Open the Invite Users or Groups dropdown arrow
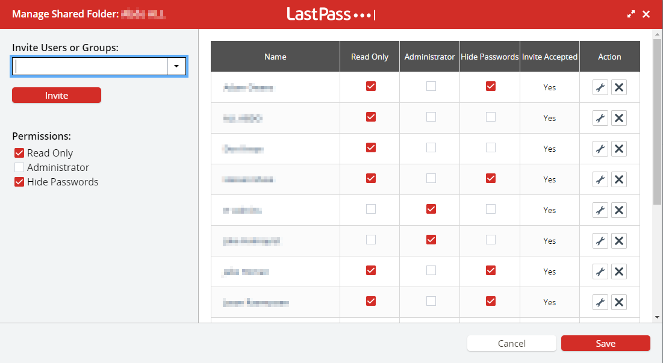 click(x=176, y=66)
